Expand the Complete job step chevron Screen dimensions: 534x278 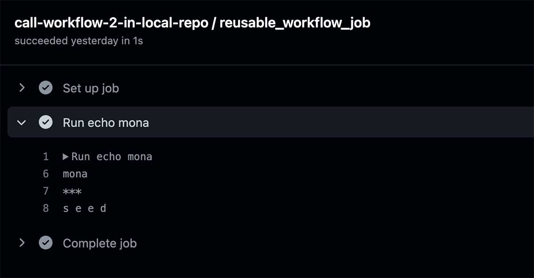(x=22, y=243)
